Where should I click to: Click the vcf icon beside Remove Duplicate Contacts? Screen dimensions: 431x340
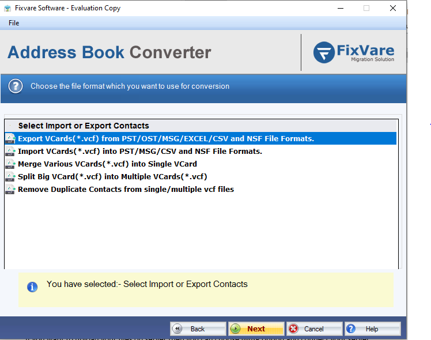click(10, 190)
